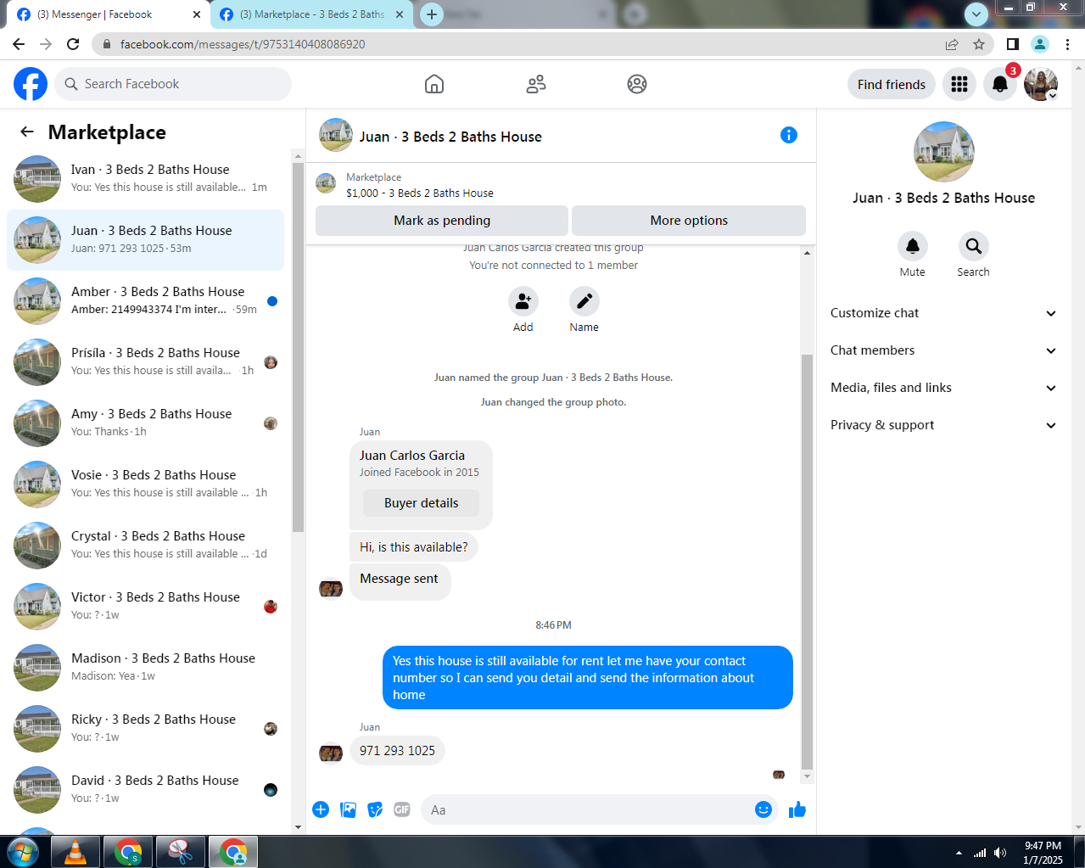
Task: Open Madison conversation
Action: point(145,667)
